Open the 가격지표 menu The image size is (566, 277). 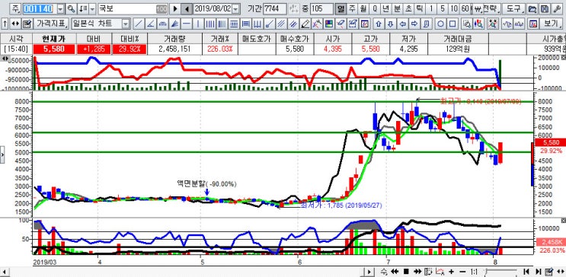pyautogui.click(x=52, y=24)
